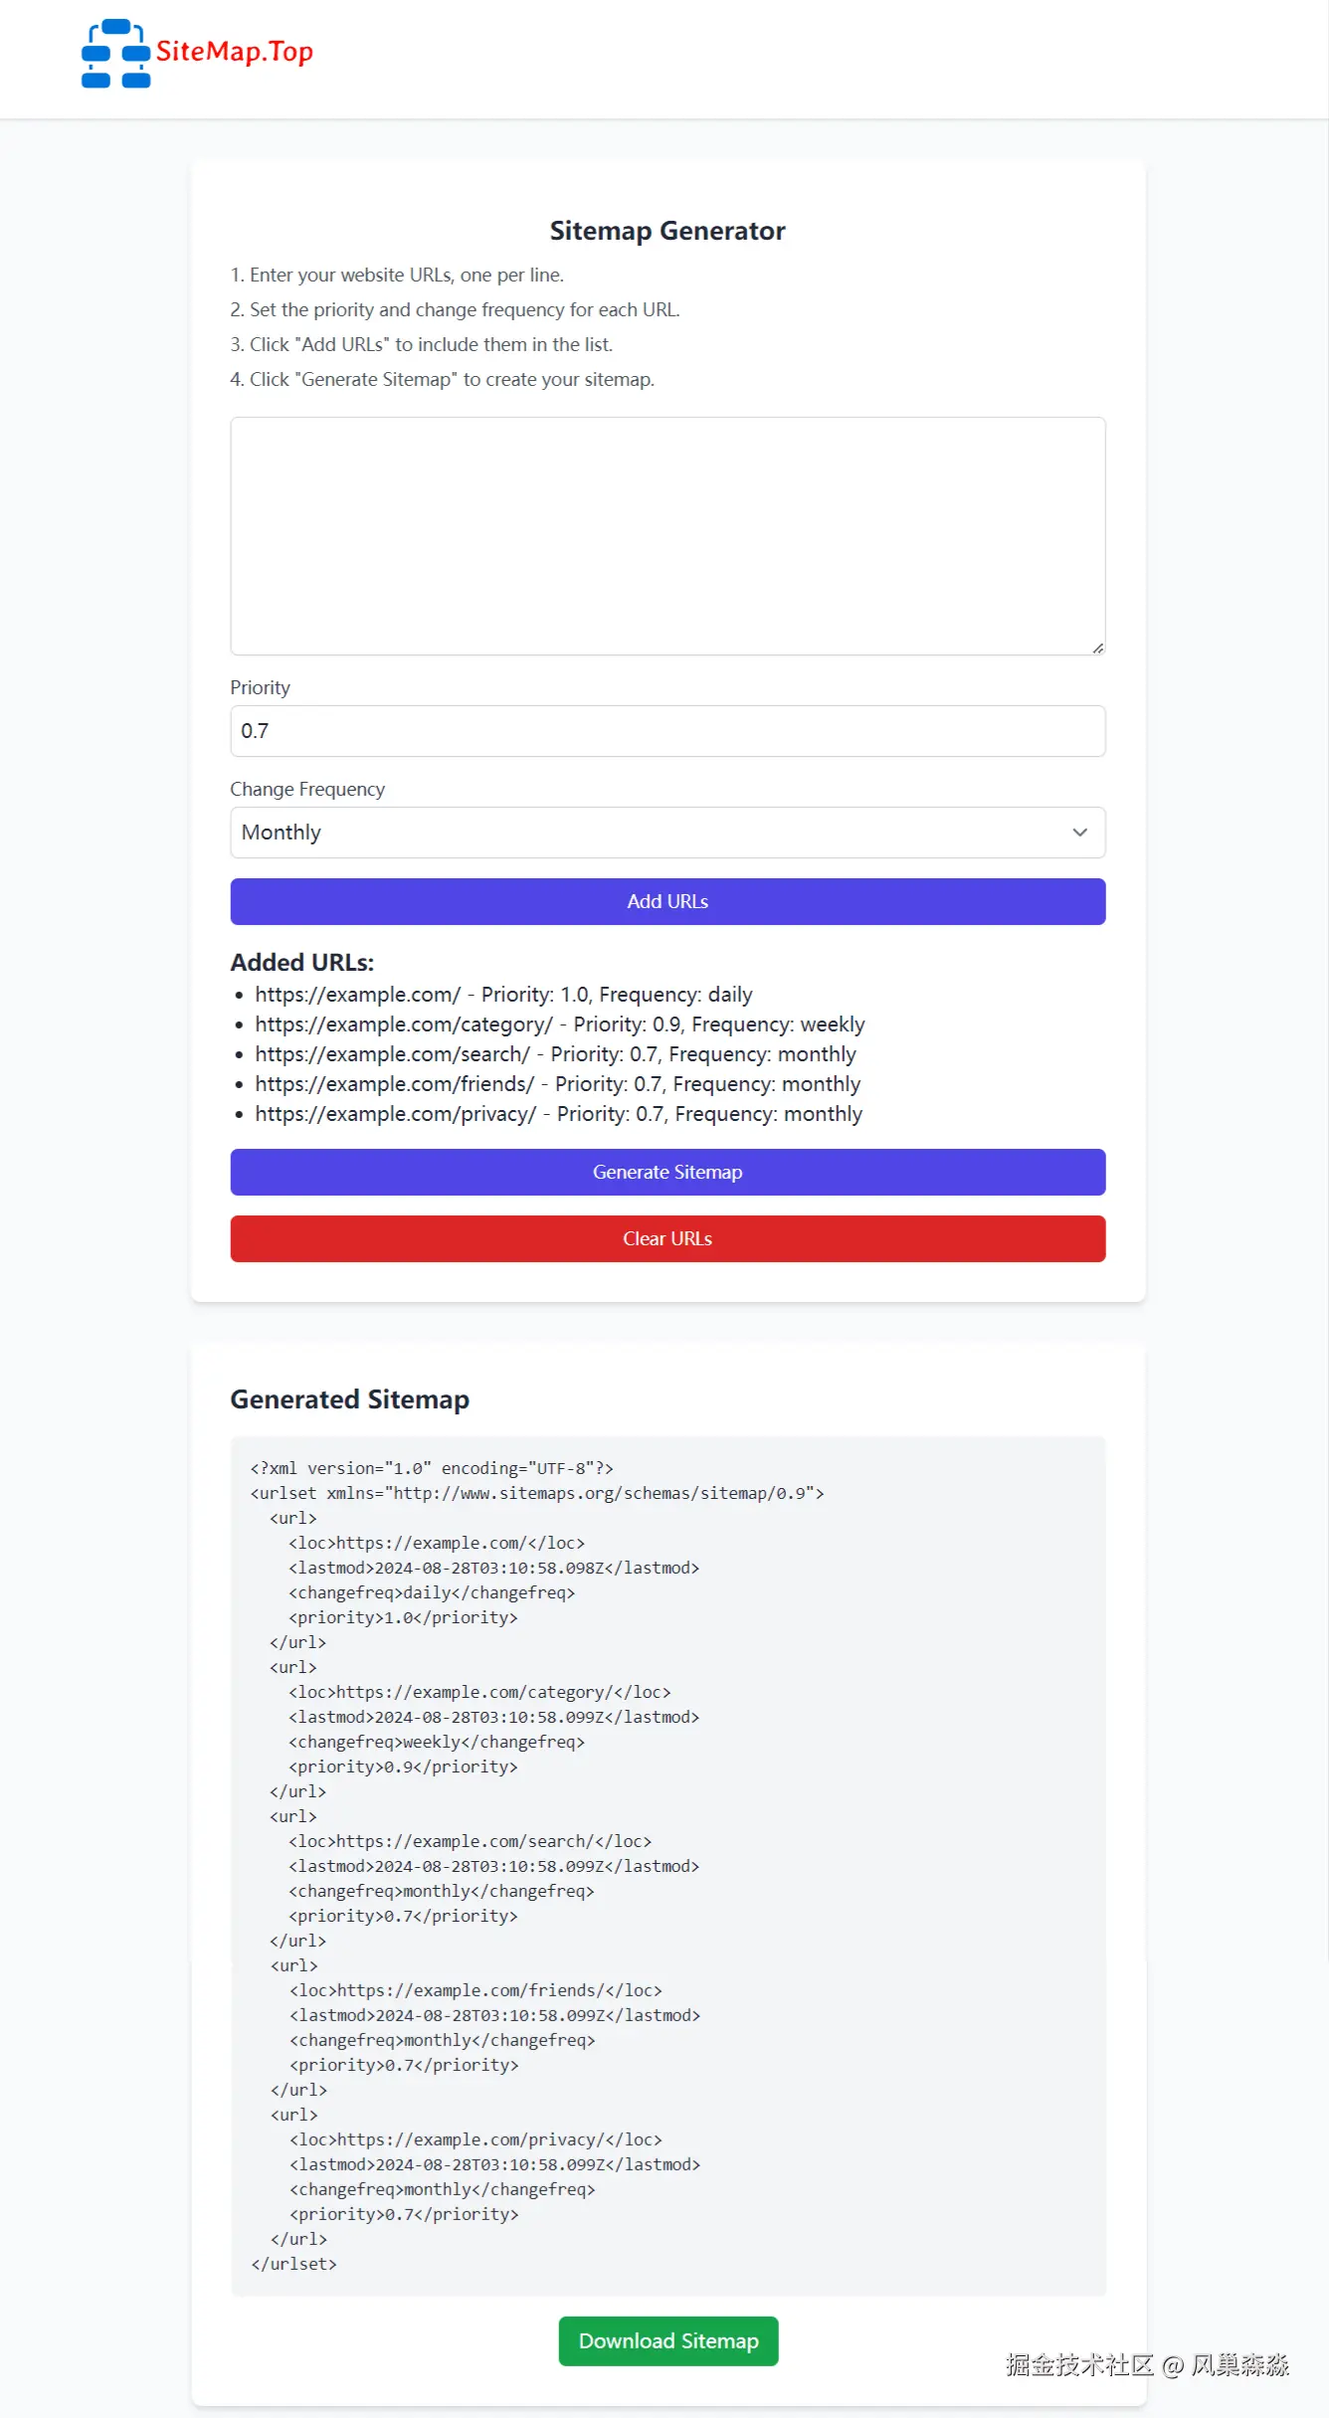Expand the Monthly frequency options

pyautogui.click(x=666, y=833)
